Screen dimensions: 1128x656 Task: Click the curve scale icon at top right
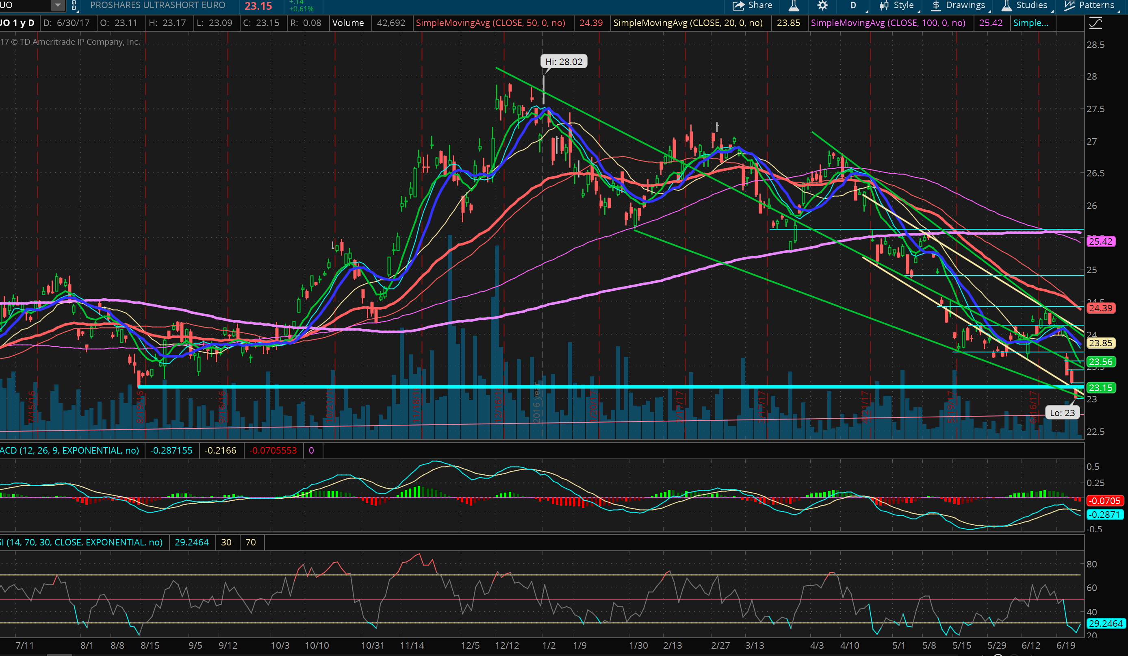1095,23
